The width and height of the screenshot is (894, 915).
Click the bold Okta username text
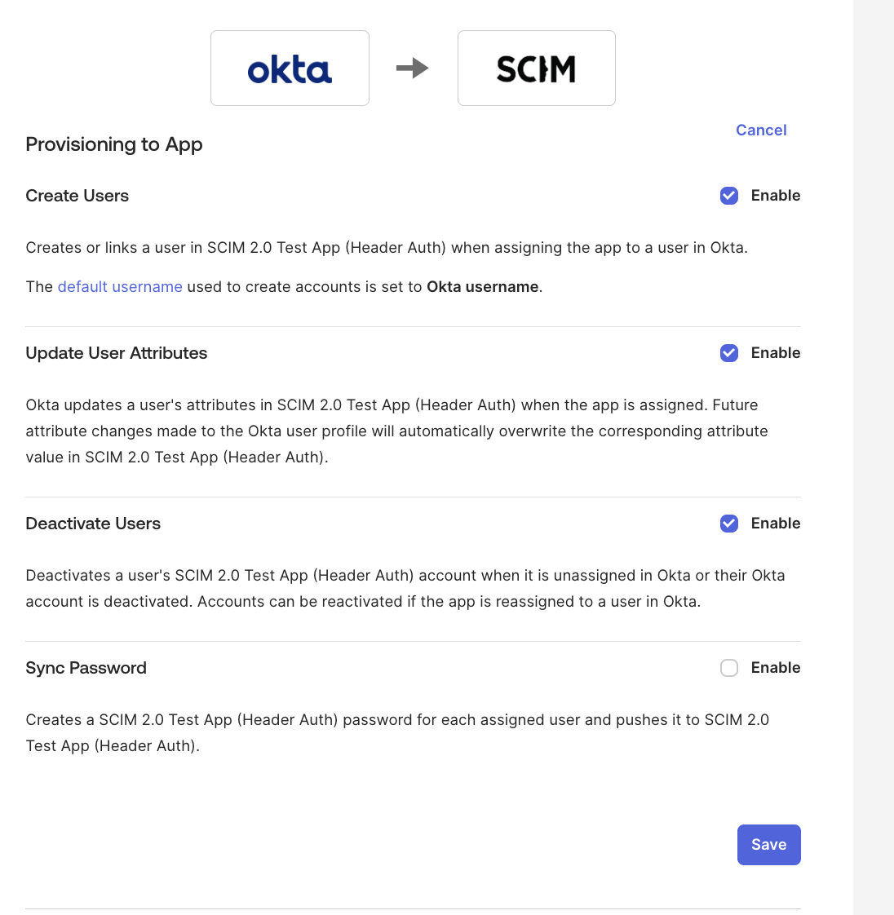[483, 287]
